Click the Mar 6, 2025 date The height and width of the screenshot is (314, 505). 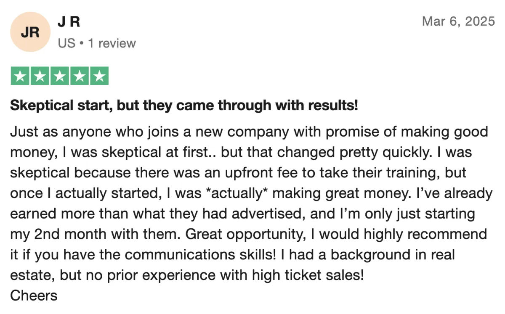458,21
